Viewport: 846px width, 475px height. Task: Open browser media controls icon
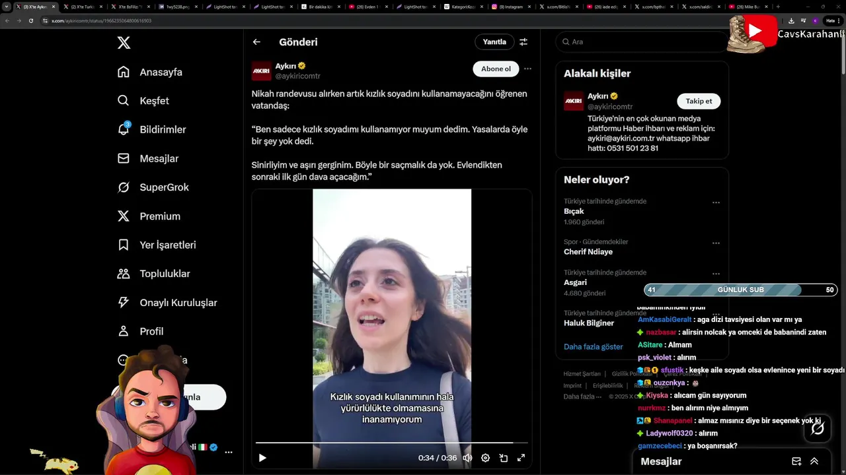[803, 20]
